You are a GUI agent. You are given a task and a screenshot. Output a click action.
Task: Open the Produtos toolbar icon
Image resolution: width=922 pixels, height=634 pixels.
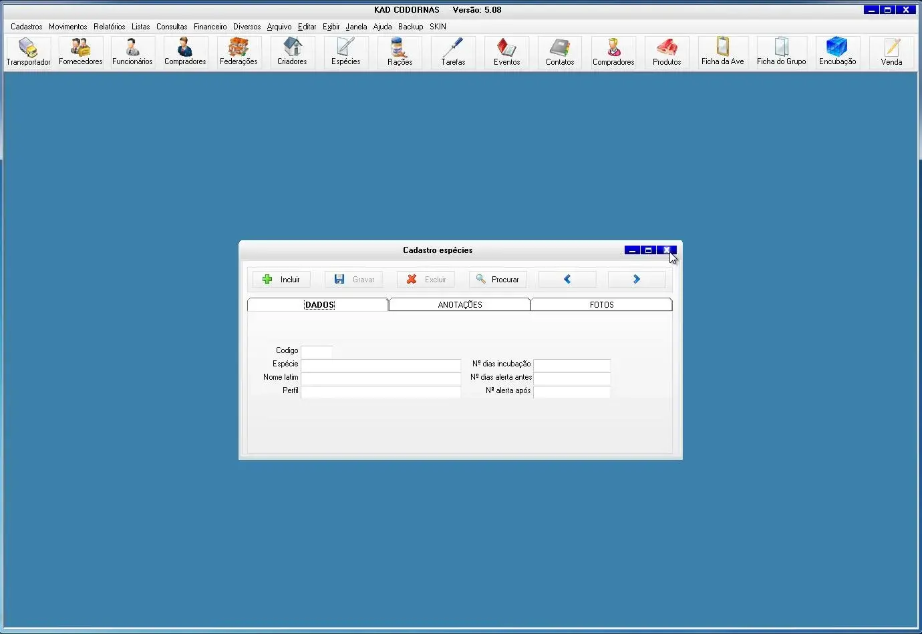pyautogui.click(x=667, y=52)
